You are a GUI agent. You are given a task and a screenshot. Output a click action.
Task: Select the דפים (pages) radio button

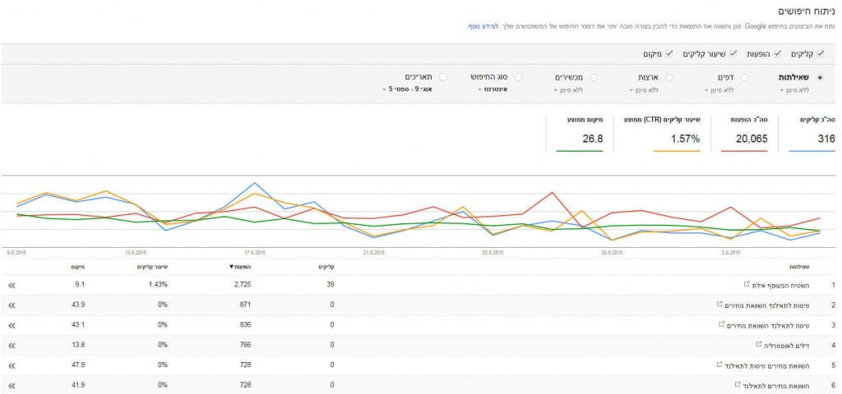744,78
